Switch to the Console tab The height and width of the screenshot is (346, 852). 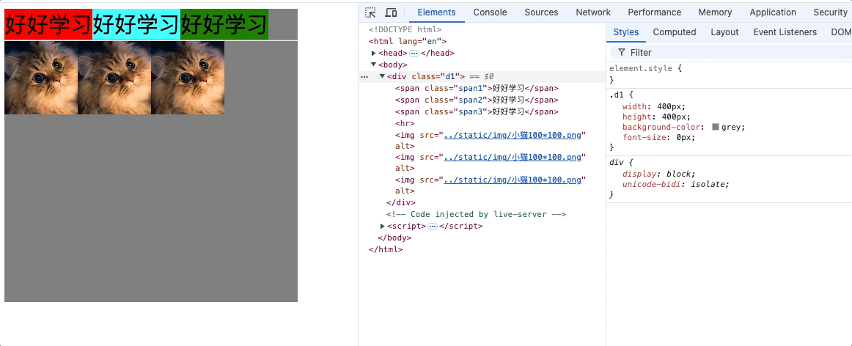pyautogui.click(x=490, y=12)
